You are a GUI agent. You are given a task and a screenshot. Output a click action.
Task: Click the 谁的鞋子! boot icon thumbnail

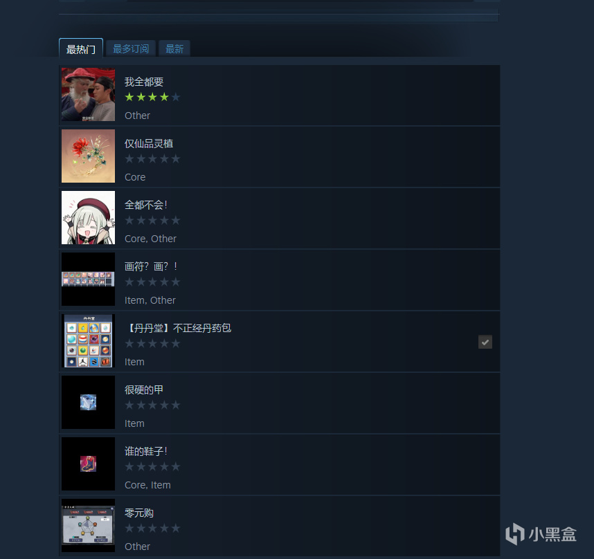point(88,464)
